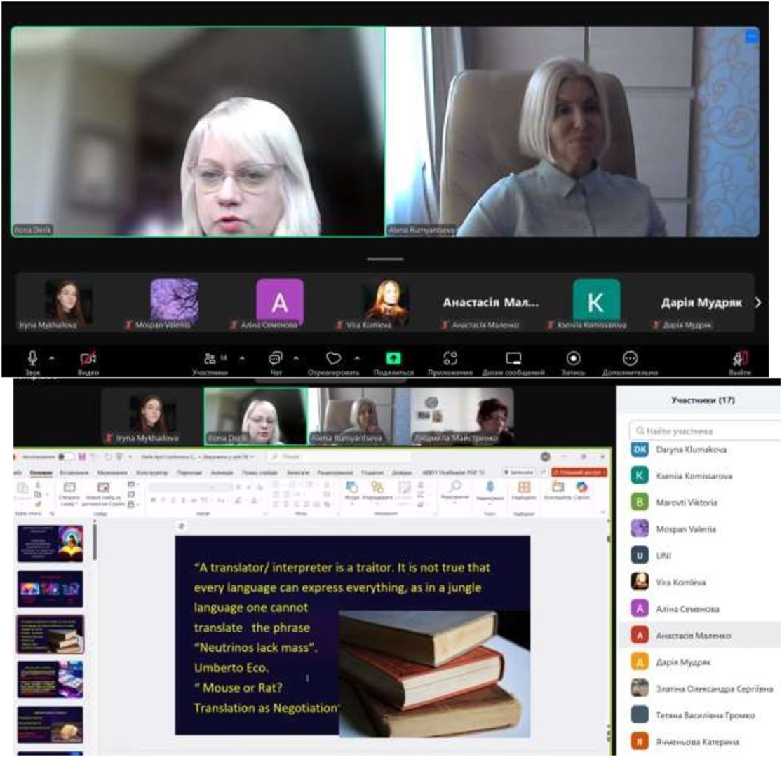
Task: Start video with the crossed camera icon
Action: coord(88,358)
